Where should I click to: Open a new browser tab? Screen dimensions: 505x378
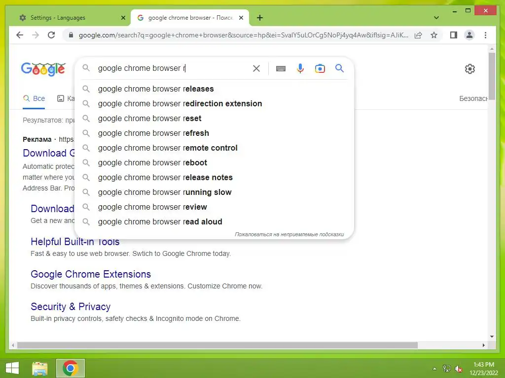(260, 18)
